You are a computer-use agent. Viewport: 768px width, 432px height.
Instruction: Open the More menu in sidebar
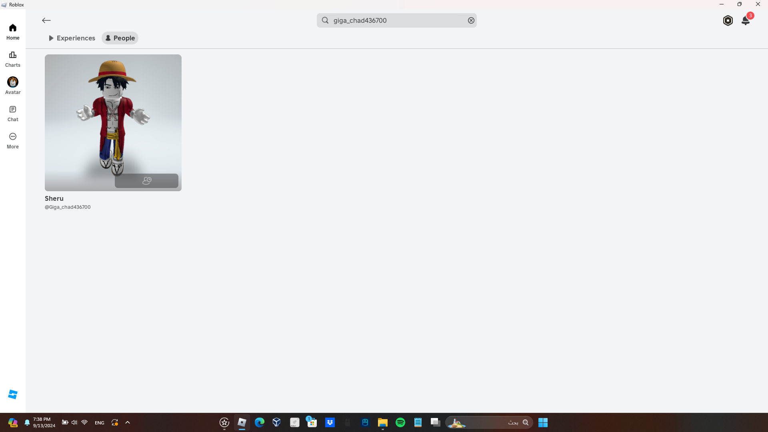click(x=13, y=141)
